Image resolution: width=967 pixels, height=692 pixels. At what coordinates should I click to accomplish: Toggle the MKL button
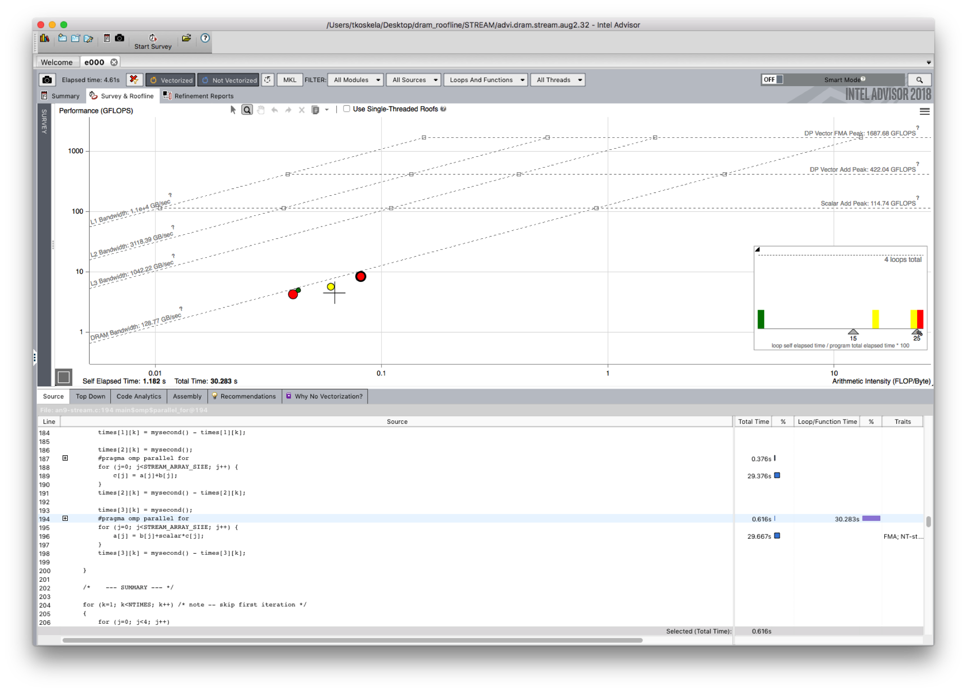coord(290,79)
